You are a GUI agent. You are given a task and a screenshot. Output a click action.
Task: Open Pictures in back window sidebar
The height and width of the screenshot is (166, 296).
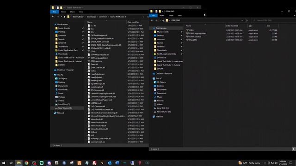click(62, 97)
